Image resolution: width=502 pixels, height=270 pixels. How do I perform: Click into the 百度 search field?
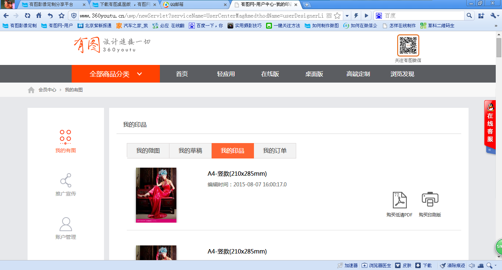click(x=423, y=16)
